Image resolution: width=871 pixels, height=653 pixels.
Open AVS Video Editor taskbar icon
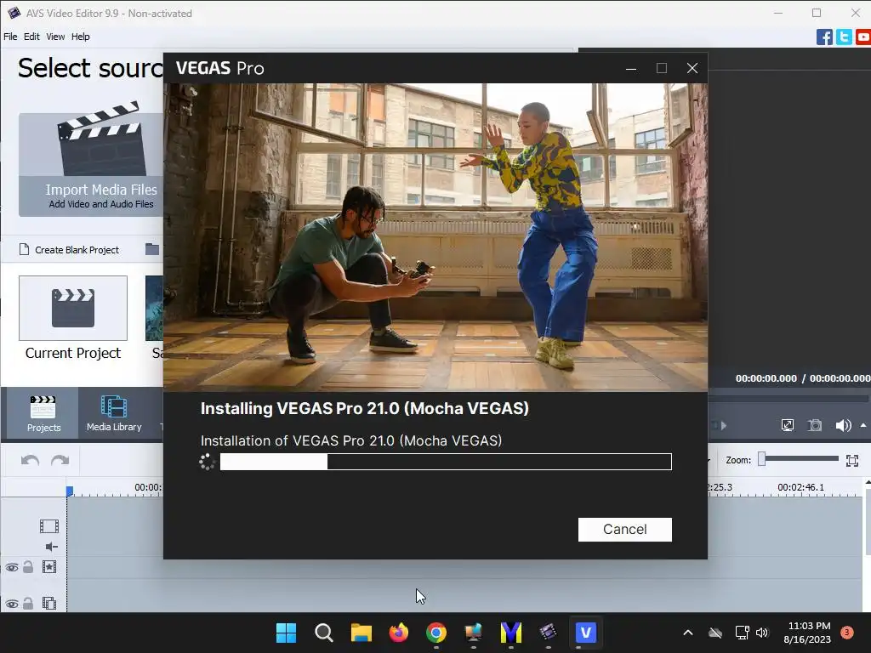click(548, 633)
